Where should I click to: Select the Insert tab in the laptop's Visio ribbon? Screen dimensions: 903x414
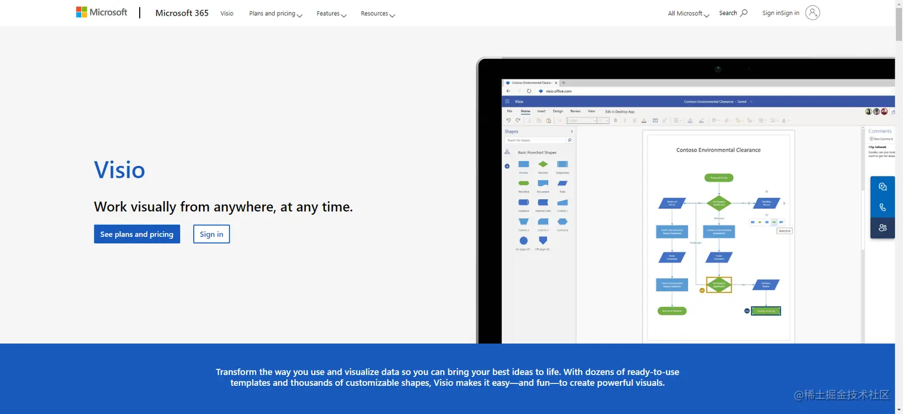(541, 111)
